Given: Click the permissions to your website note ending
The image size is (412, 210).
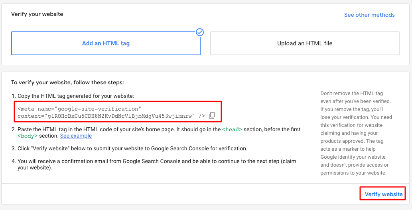Looking at the screenshot, I should click(353, 173).
